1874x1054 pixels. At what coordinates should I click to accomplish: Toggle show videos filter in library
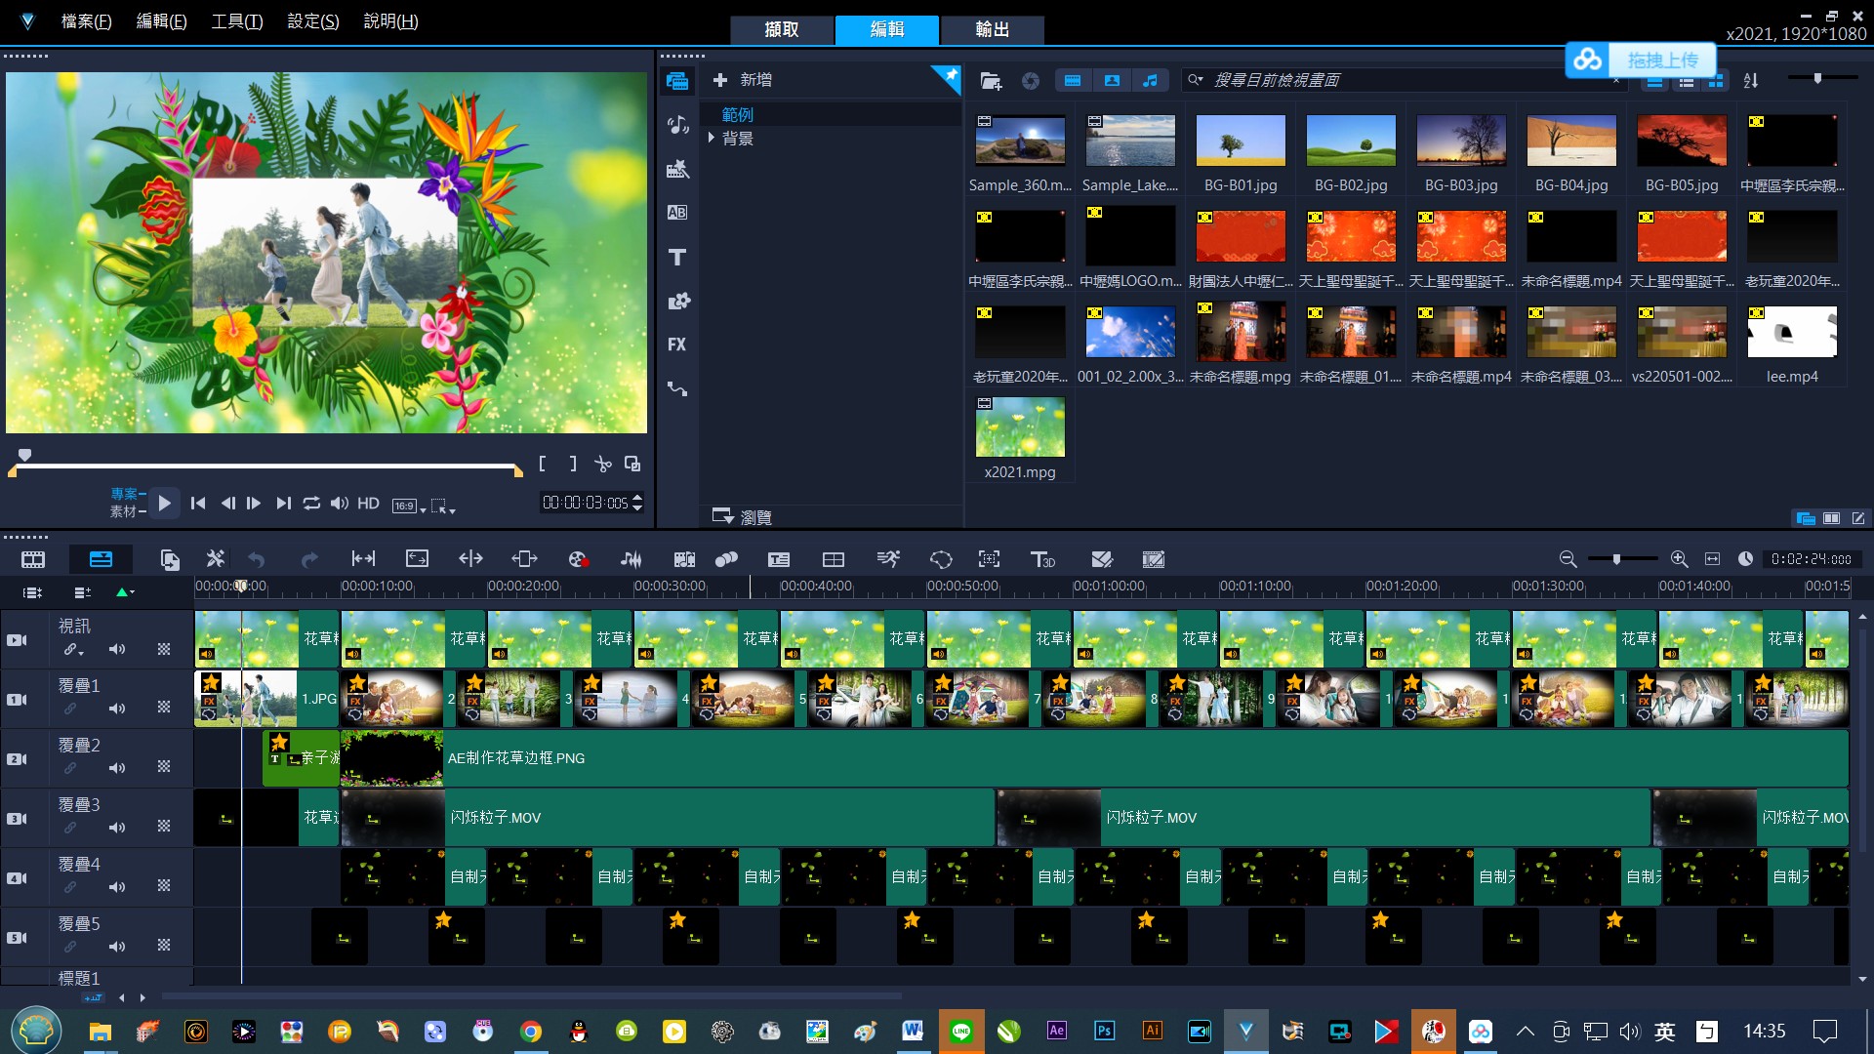(1073, 81)
